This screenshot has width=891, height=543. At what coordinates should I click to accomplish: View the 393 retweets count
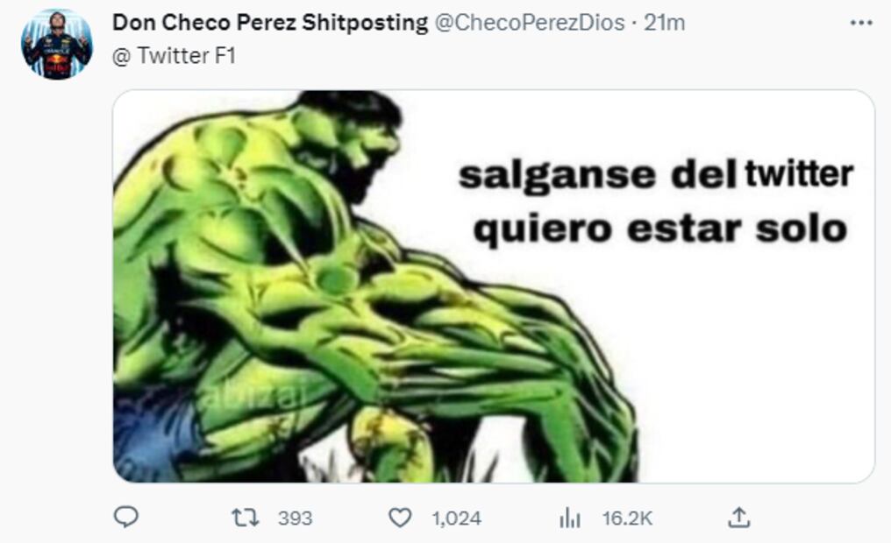click(x=295, y=518)
